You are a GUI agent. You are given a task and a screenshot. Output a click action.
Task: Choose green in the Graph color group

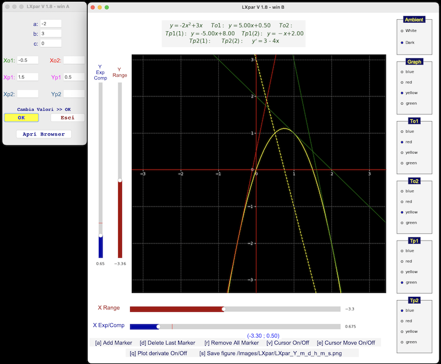pos(402,104)
